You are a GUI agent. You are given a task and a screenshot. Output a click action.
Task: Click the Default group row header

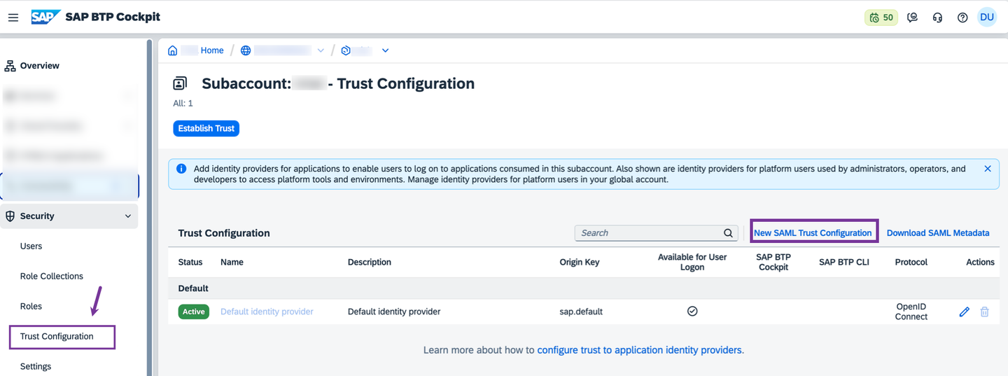pos(584,288)
